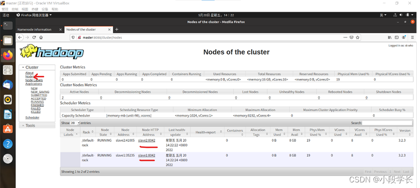The height and width of the screenshot is (188, 420).
Task: Click the Firefox address bar URL
Action: coord(103,37)
